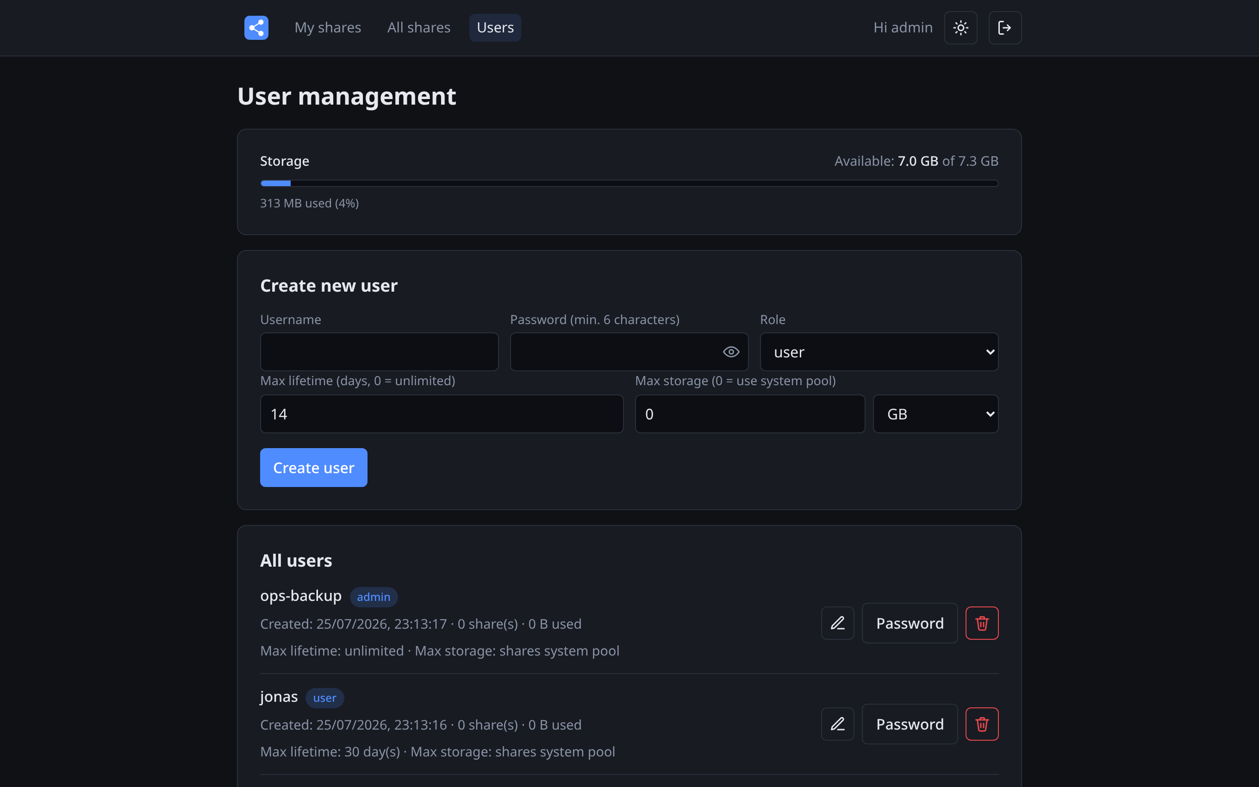
Task: Focus the Password input field
Action: click(x=629, y=352)
